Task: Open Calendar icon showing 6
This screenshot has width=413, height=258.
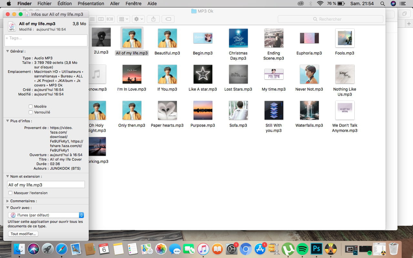Action: click(x=104, y=249)
